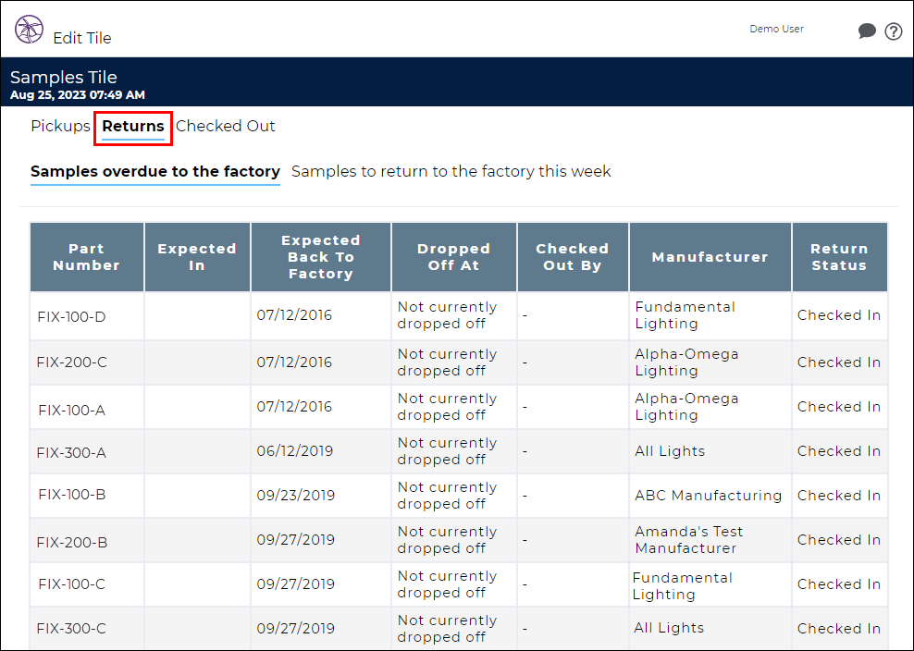Select the FIX-300-A row part number
This screenshot has width=914, height=651.
coord(71,453)
